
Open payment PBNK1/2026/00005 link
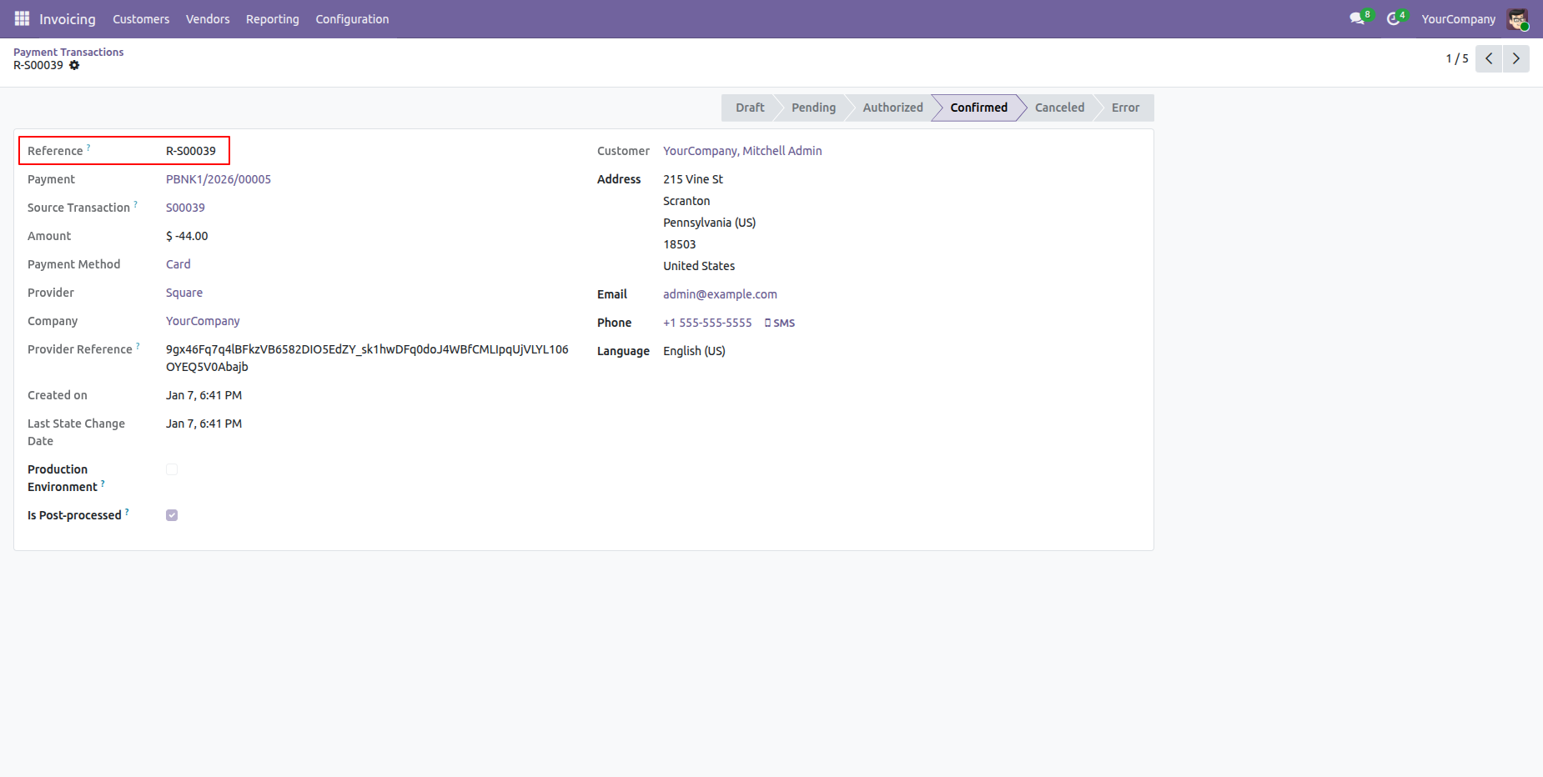(x=219, y=179)
